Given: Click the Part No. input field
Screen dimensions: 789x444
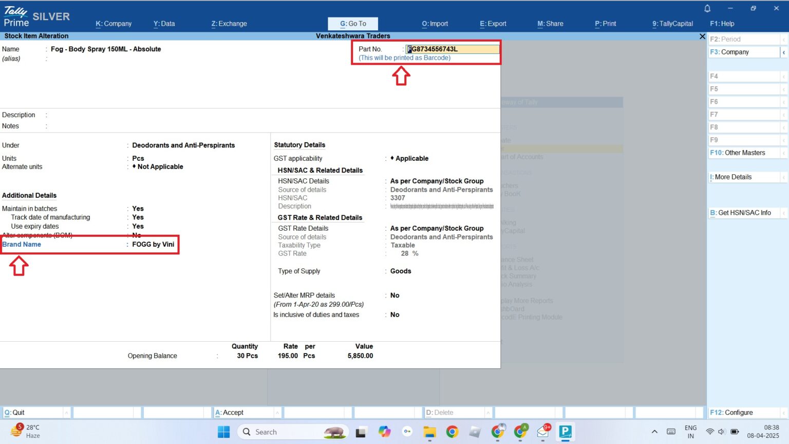Looking at the screenshot, I should pyautogui.click(x=452, y=49).
